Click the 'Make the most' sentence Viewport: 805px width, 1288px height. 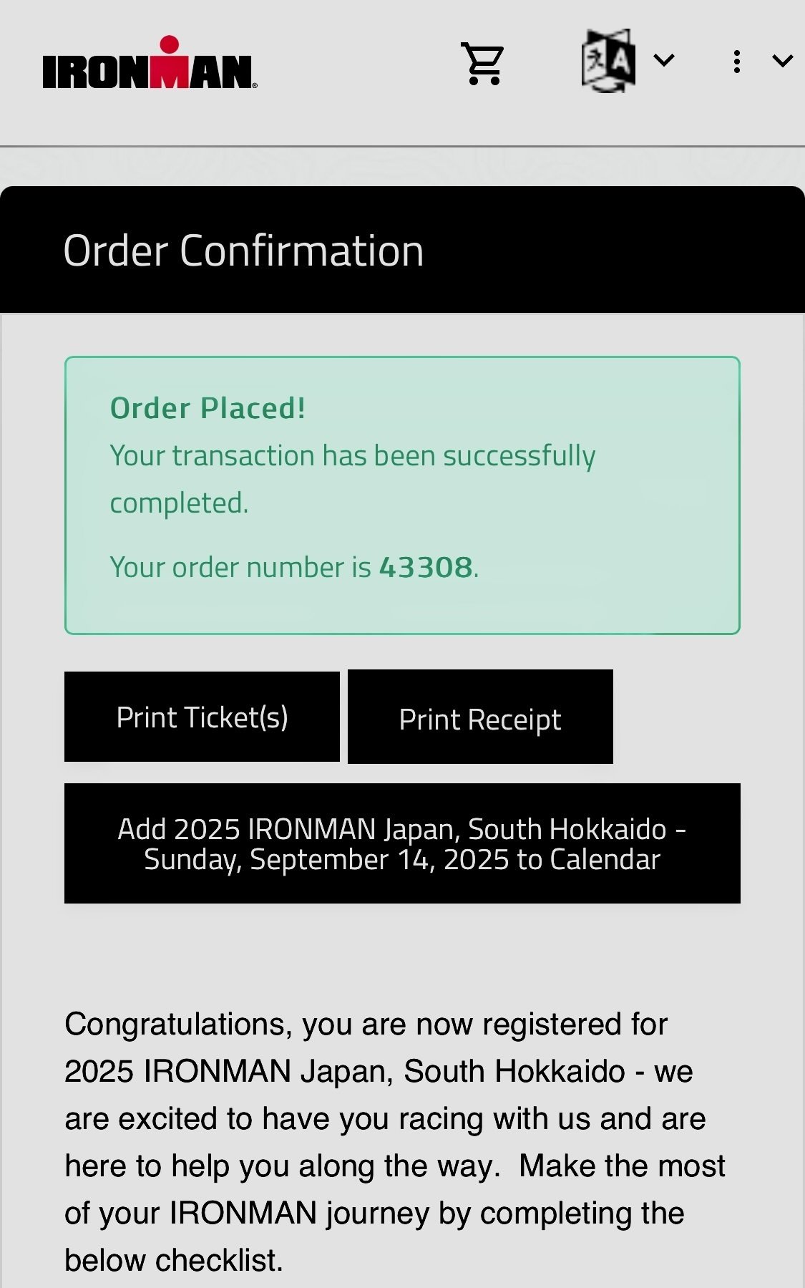(621, 1166)
